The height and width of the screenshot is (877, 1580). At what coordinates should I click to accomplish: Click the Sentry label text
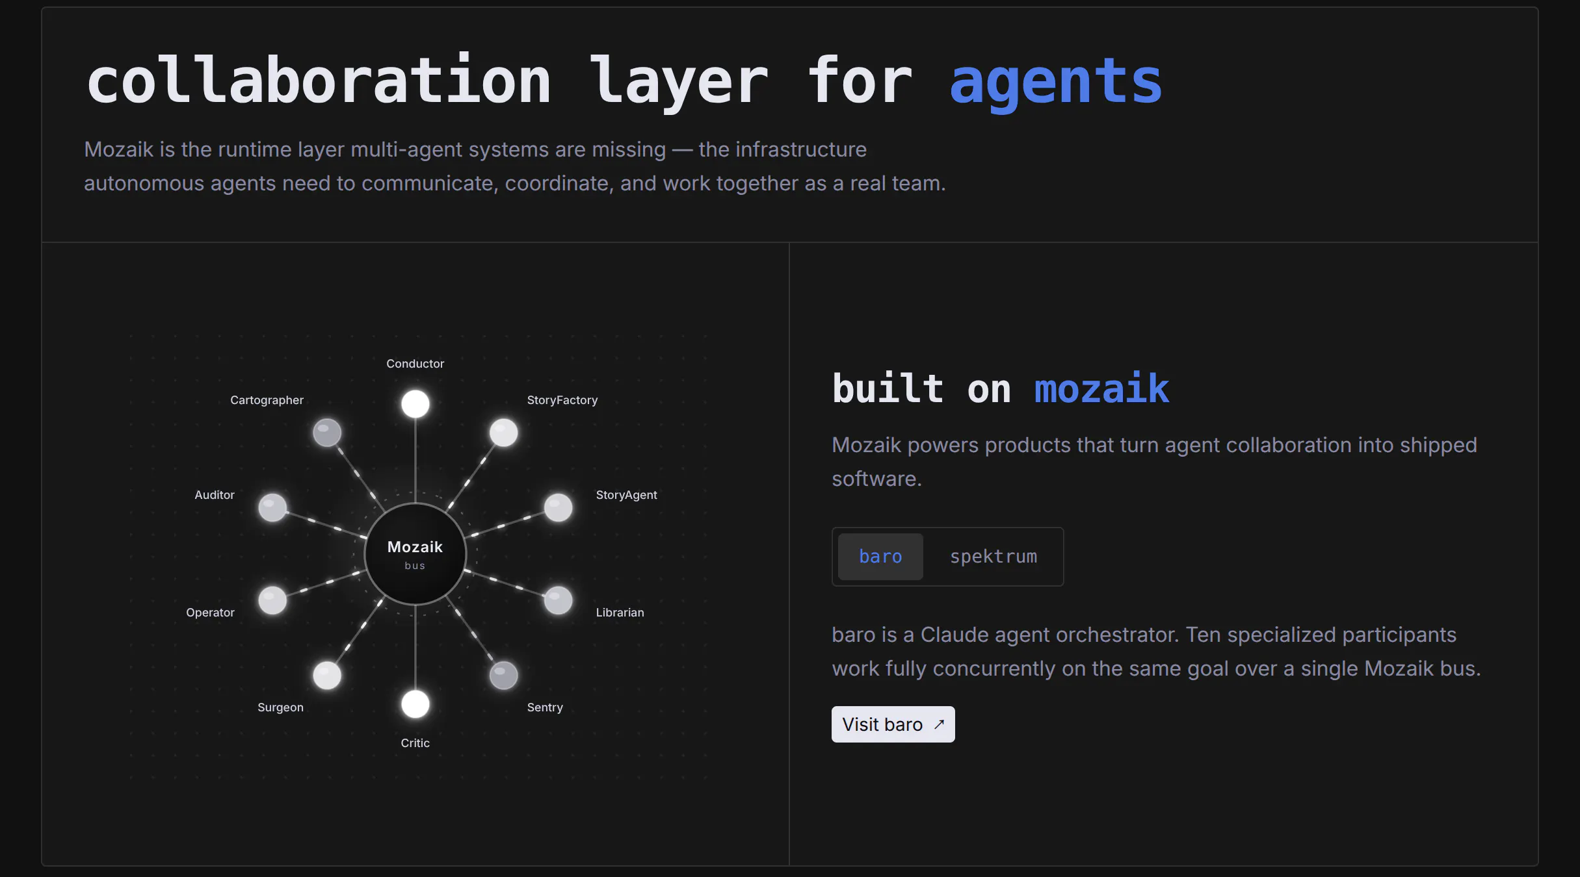[x=545, y=707]
